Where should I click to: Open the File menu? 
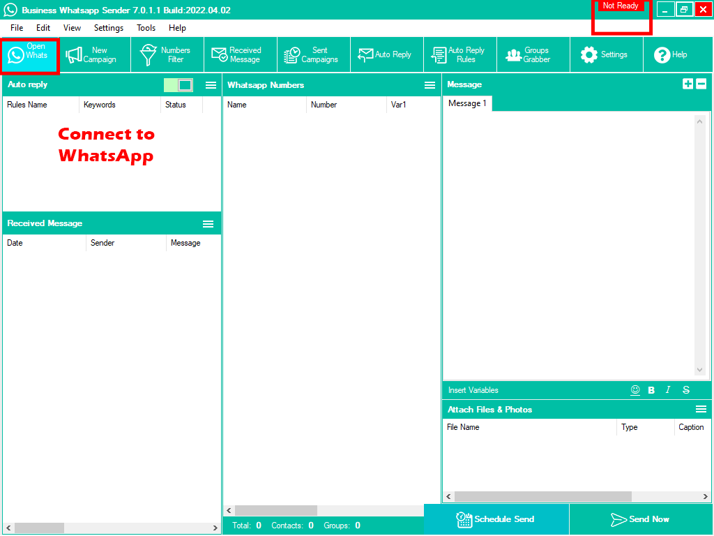pos(17,28)
